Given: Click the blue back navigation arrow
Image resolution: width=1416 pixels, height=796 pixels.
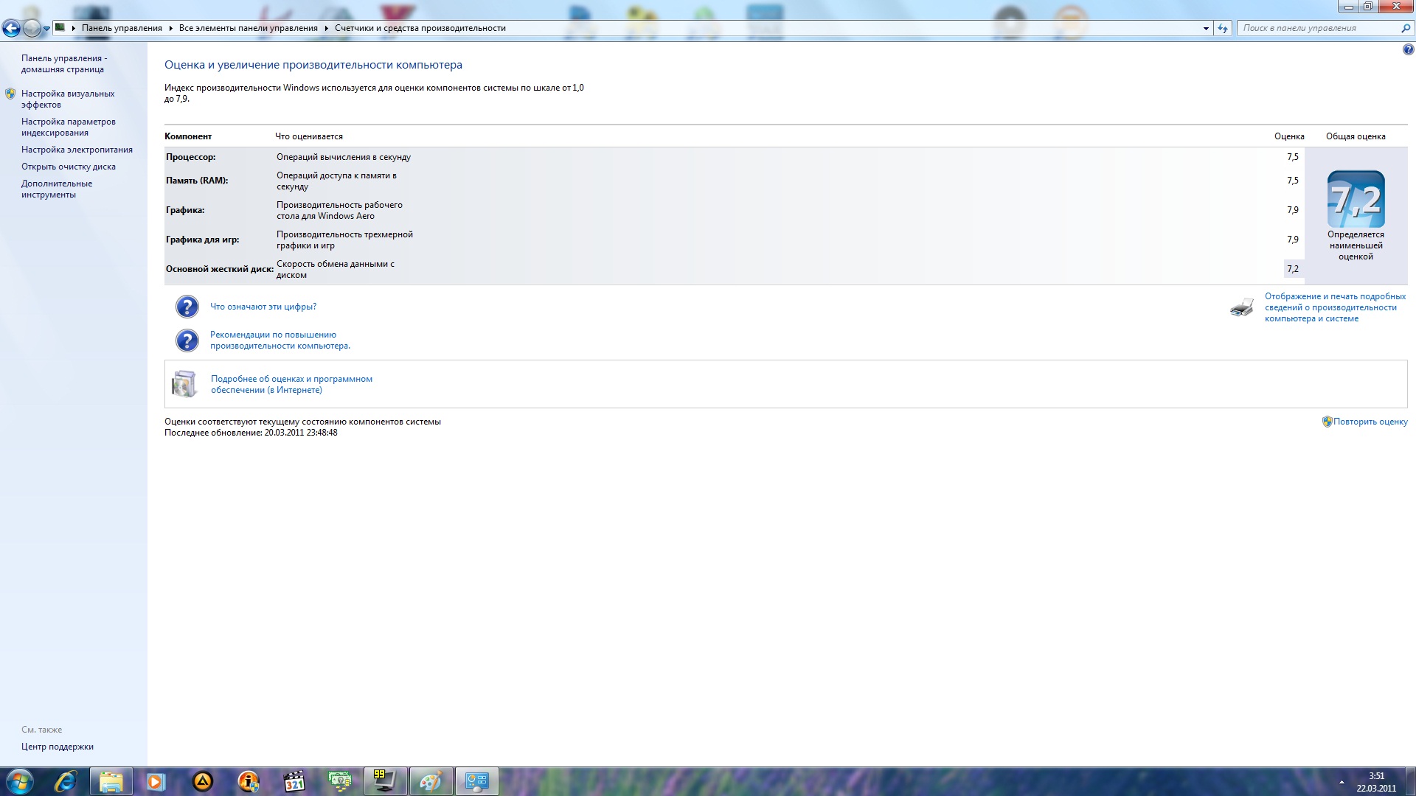Looking at the screenshot, I should pyautogui.click(x=11, y=29).
